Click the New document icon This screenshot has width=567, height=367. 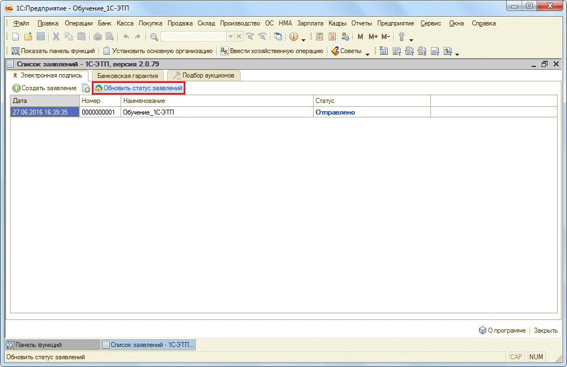[x=15, y=37]
